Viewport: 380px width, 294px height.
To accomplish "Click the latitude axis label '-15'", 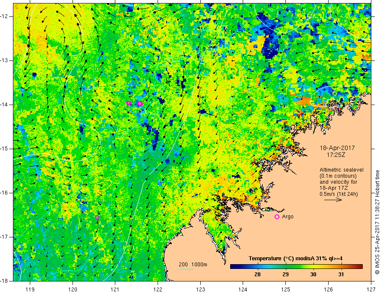I will pyautogui.click(x=4, y=149).
